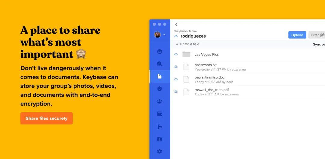Click the cloud icon next to roswell_the_truth.pdf

[176, 92]
